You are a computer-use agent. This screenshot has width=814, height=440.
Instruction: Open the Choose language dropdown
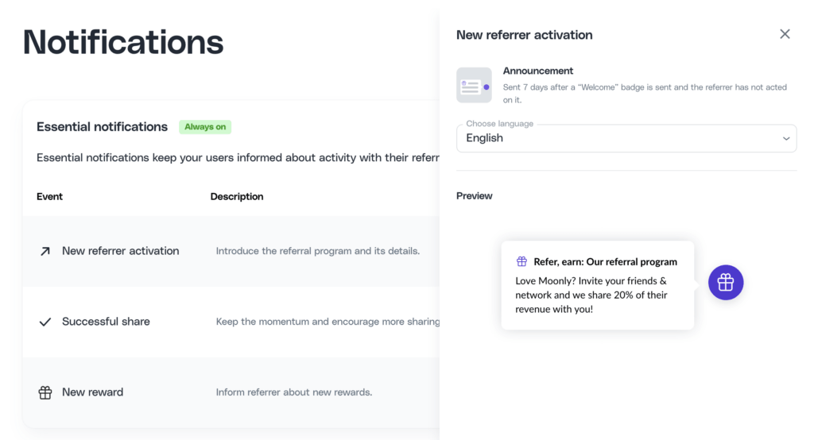pos(626,138)
